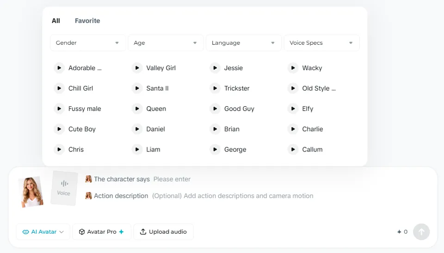The height and width of the screenshot is (253, 444).
Task: Play the Daniel voice preview
Action: tap(137, 129)
